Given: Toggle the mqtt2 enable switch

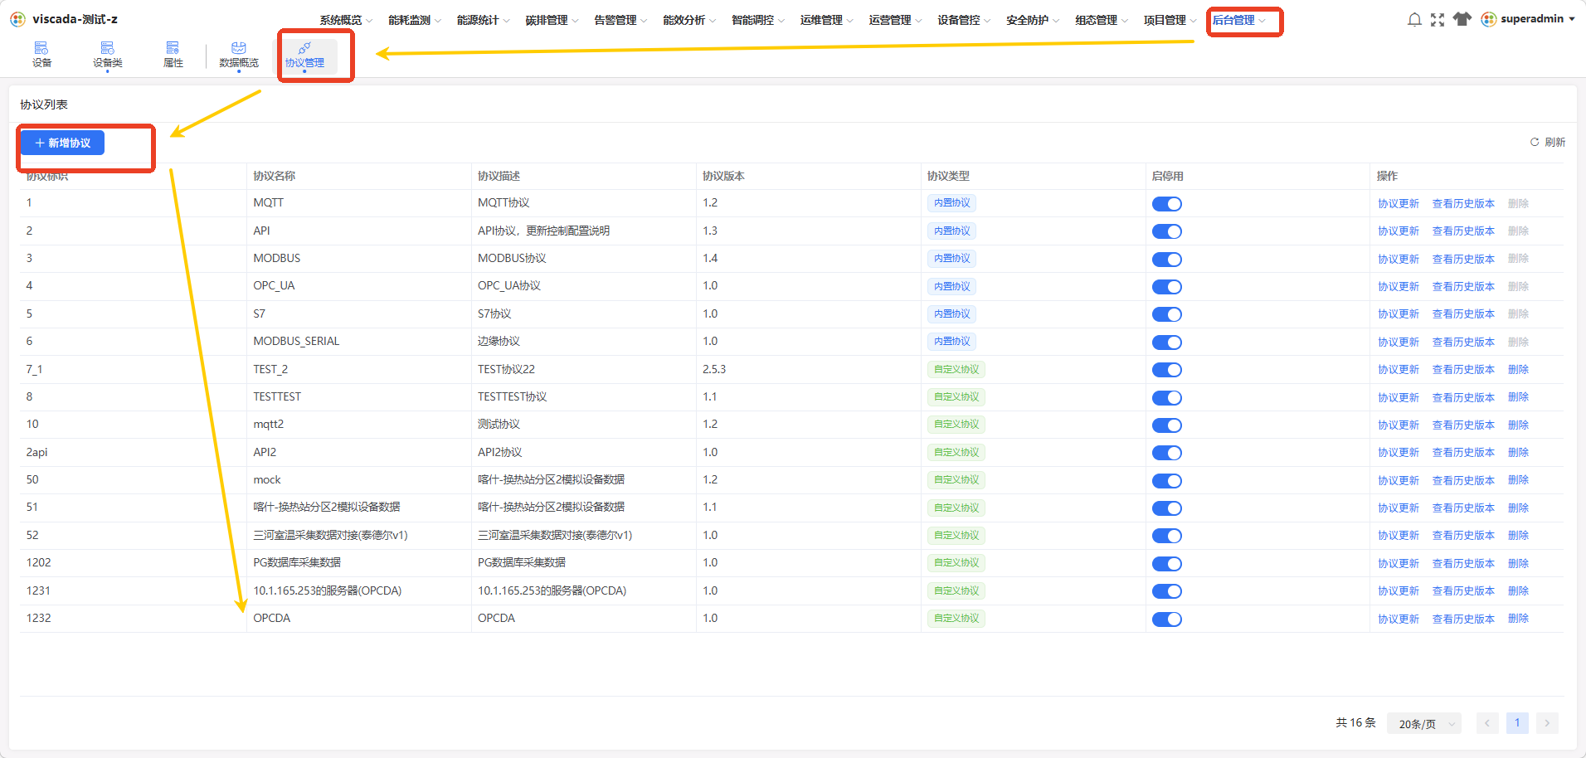Looking at the screenshot, I should click(1167, 425).
